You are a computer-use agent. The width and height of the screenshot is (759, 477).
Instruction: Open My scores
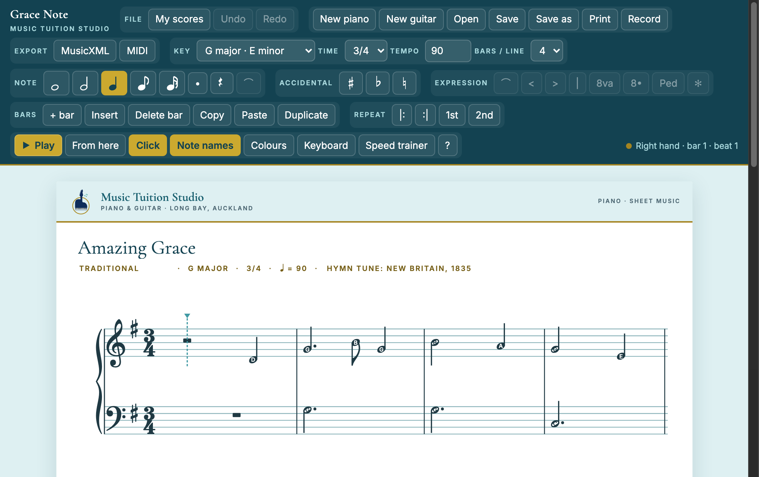(x=179, y=19)
